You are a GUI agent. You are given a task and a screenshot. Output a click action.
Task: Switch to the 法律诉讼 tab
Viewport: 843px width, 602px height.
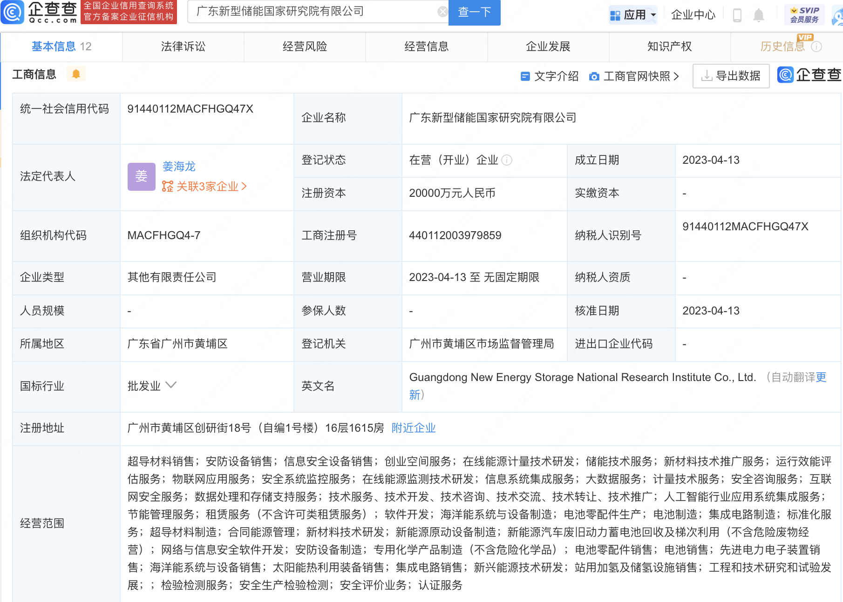point(183,47)
